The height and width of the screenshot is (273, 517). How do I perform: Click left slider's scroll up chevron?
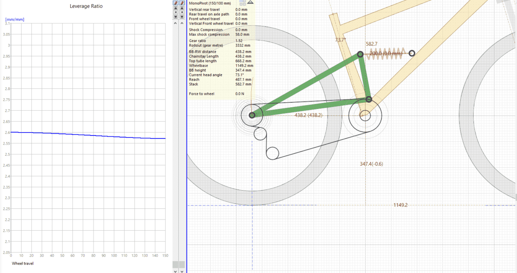click(x=176, y=24)
